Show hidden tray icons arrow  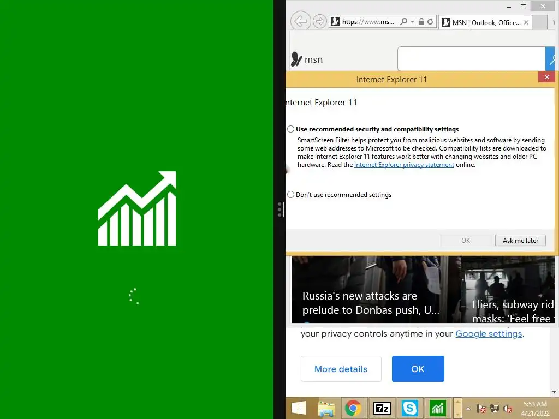point(468,409)
